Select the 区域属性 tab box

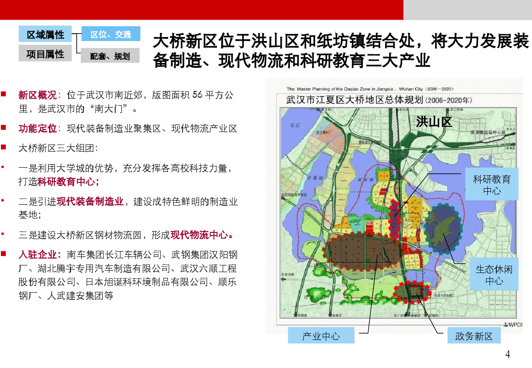[45, 34]
